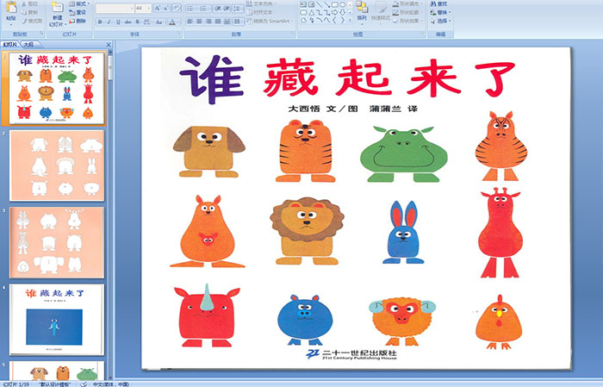Open the Line Spacing dropdown

pyautogui.click(x=238, y=9)
